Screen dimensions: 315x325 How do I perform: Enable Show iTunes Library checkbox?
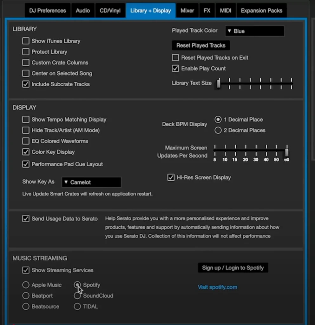(x=26, y=41)
